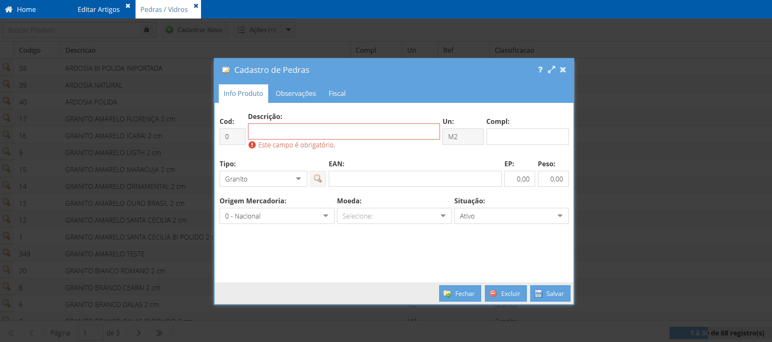The image size is (772, 342).
Task: Open the magnifier for row ARDOSIA BI POLIDA IMPORTADA
Action: 7,67
